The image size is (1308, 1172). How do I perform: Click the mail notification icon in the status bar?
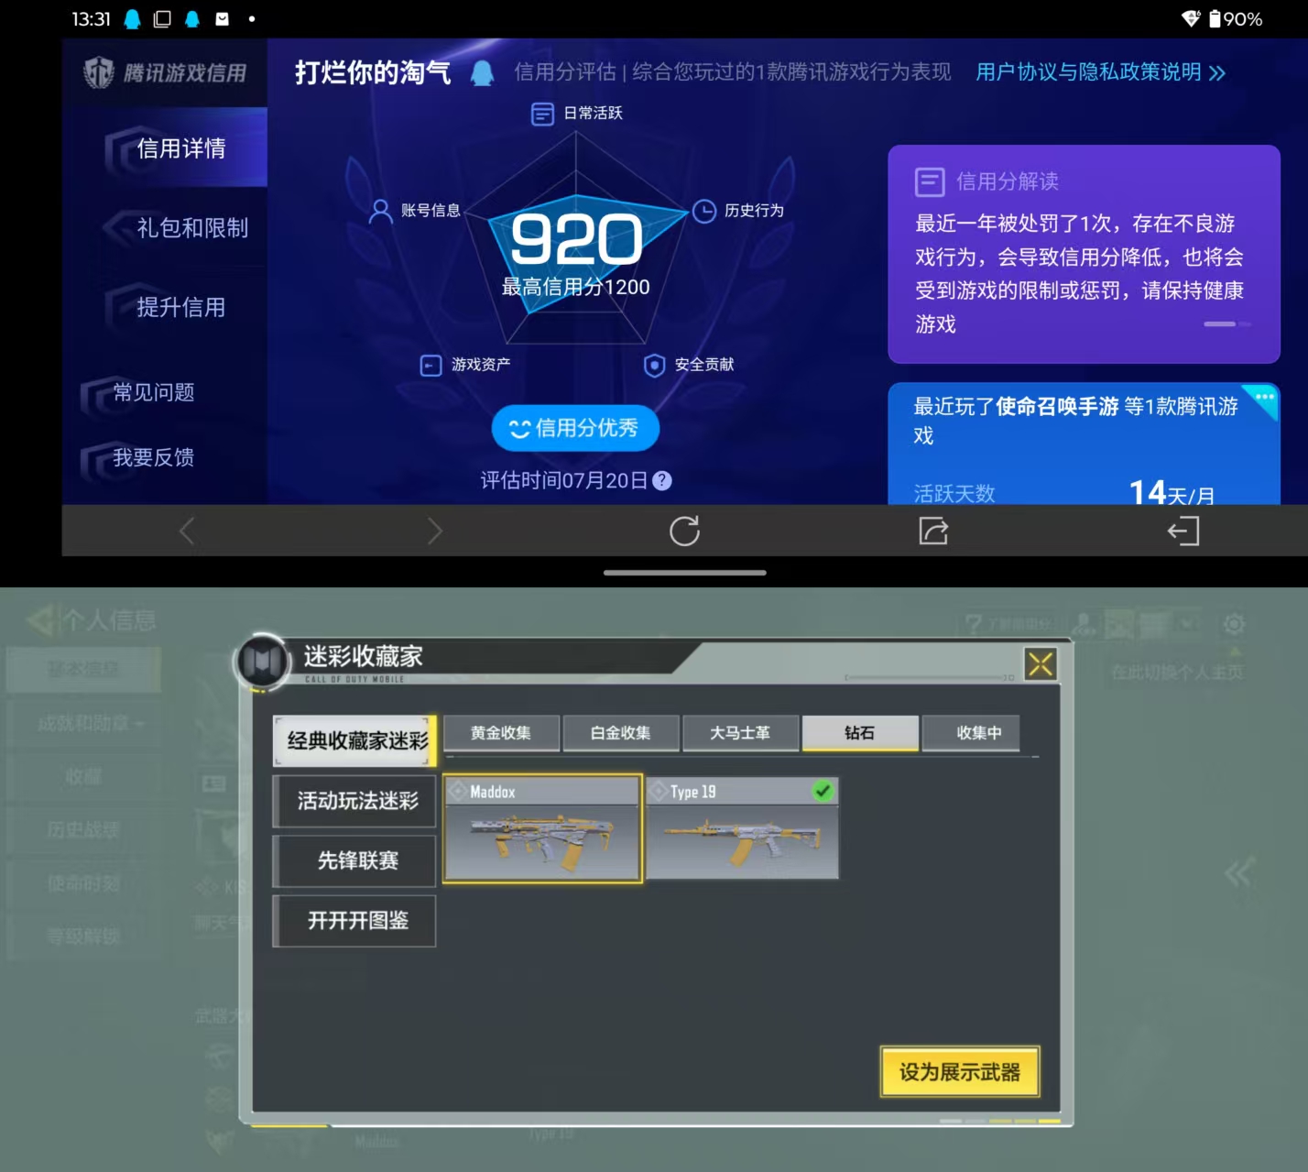(222, 19)
